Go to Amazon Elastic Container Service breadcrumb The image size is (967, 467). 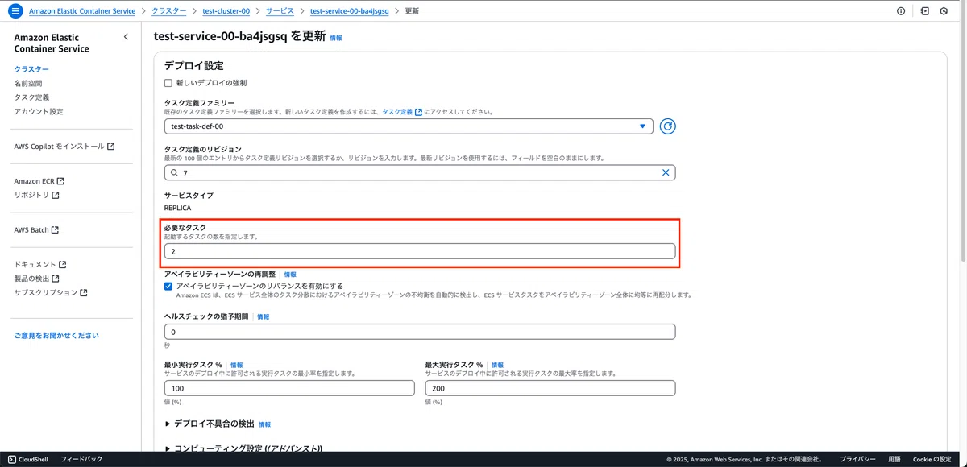[x=82, y=11]
